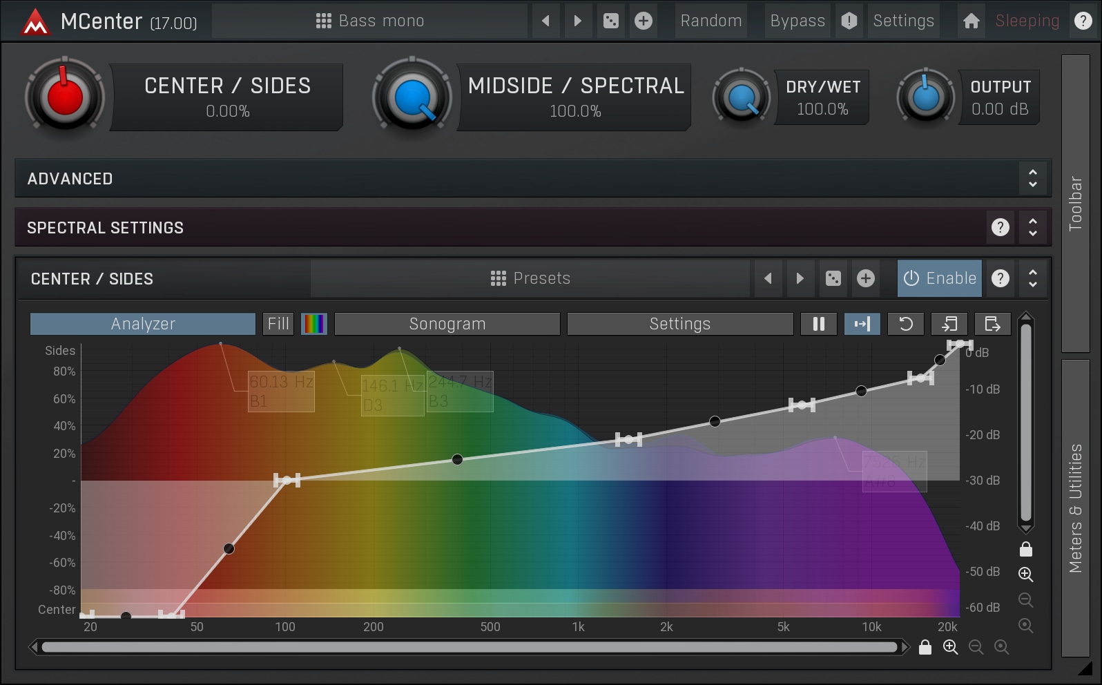Toggle the Fill display option
Viewport: 1102px width, 685px height.
[x=278, y=324]
